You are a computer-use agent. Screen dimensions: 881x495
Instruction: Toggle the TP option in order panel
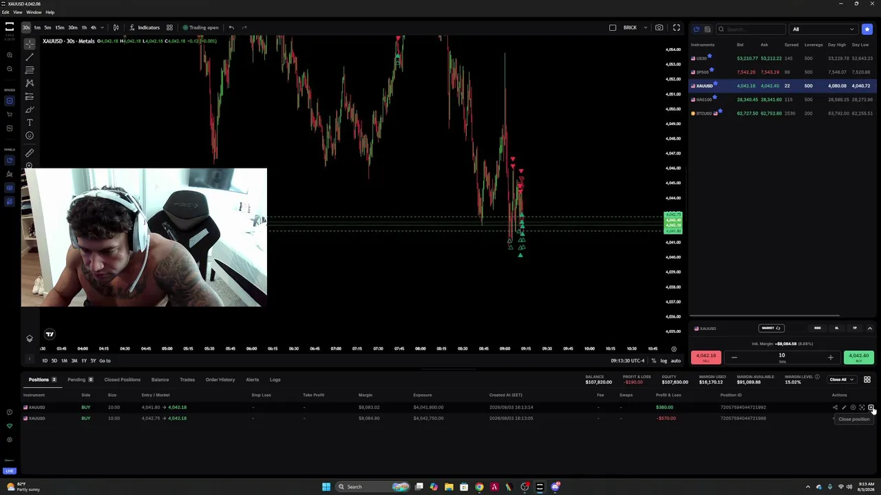click(x=855, y=328)
